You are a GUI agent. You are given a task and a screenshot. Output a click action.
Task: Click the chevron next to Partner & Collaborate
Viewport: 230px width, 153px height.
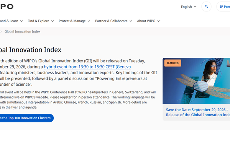131,21
